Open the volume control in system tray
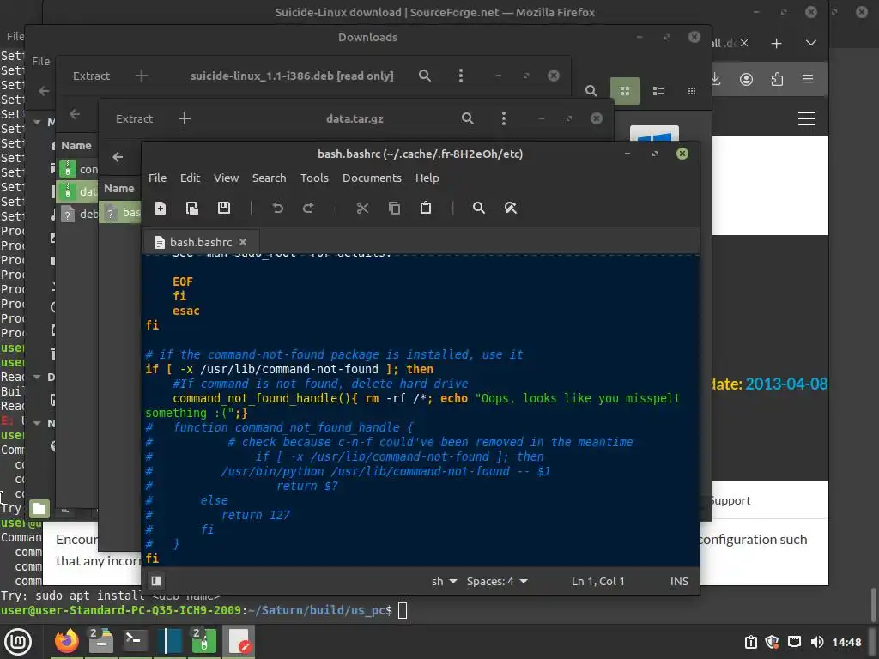Screen dimensions: 879x659 817,642
